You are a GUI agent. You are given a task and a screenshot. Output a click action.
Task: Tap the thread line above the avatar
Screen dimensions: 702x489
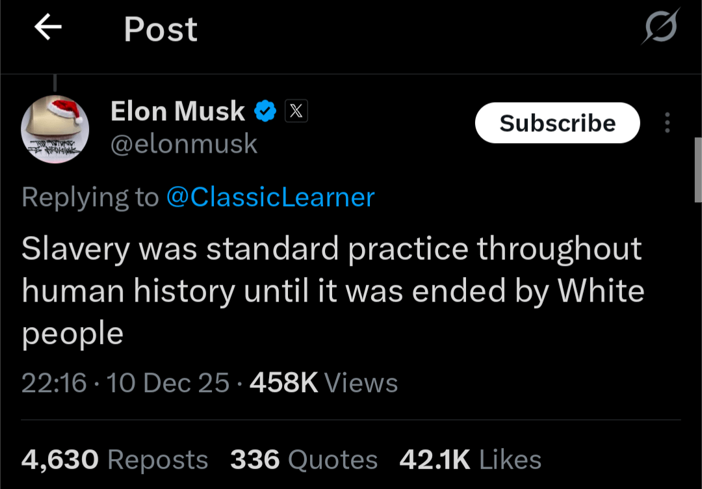pos(55,82)
